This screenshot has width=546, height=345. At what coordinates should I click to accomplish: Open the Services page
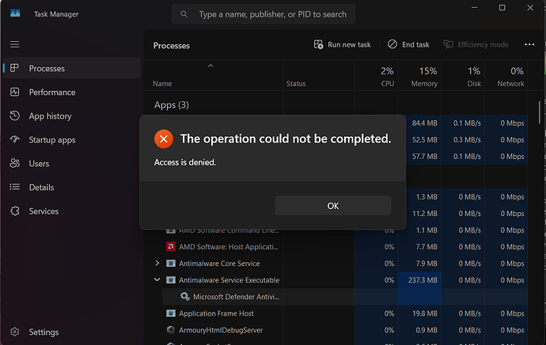[x=44, y=211]
